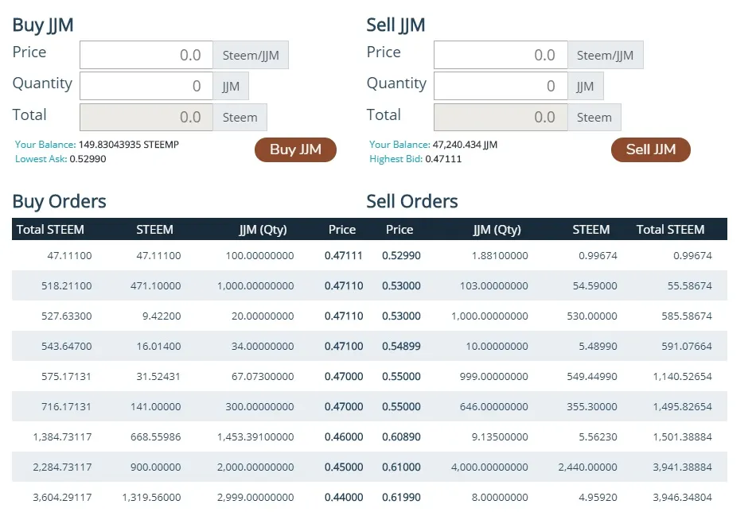756x512 pixels.
Task: Select the buy order priced 0.47100
Action: click(x=343, y=346)
